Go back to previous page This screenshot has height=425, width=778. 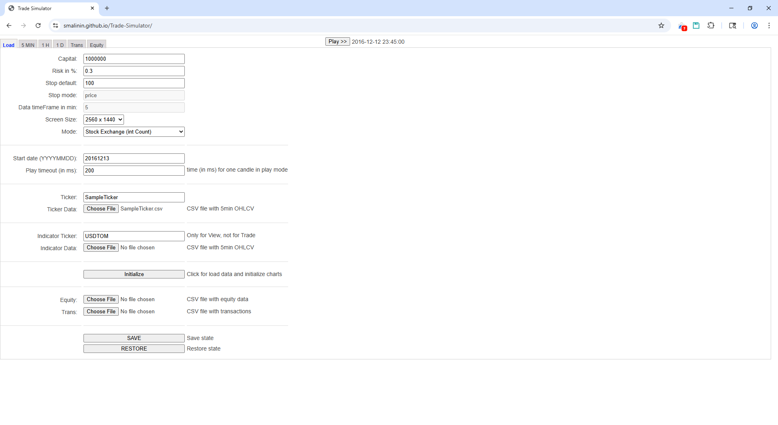9,25
